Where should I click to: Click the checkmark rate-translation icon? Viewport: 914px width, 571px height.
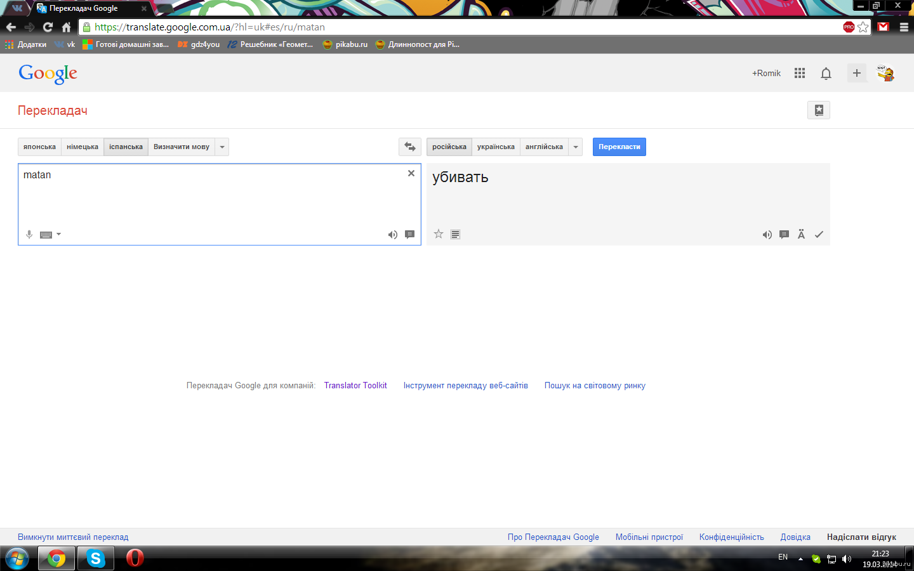pyautogui.click(x=819, y=235)
